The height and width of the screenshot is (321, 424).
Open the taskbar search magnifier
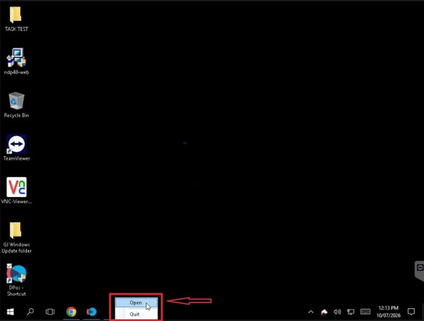[x=30, y=312]
